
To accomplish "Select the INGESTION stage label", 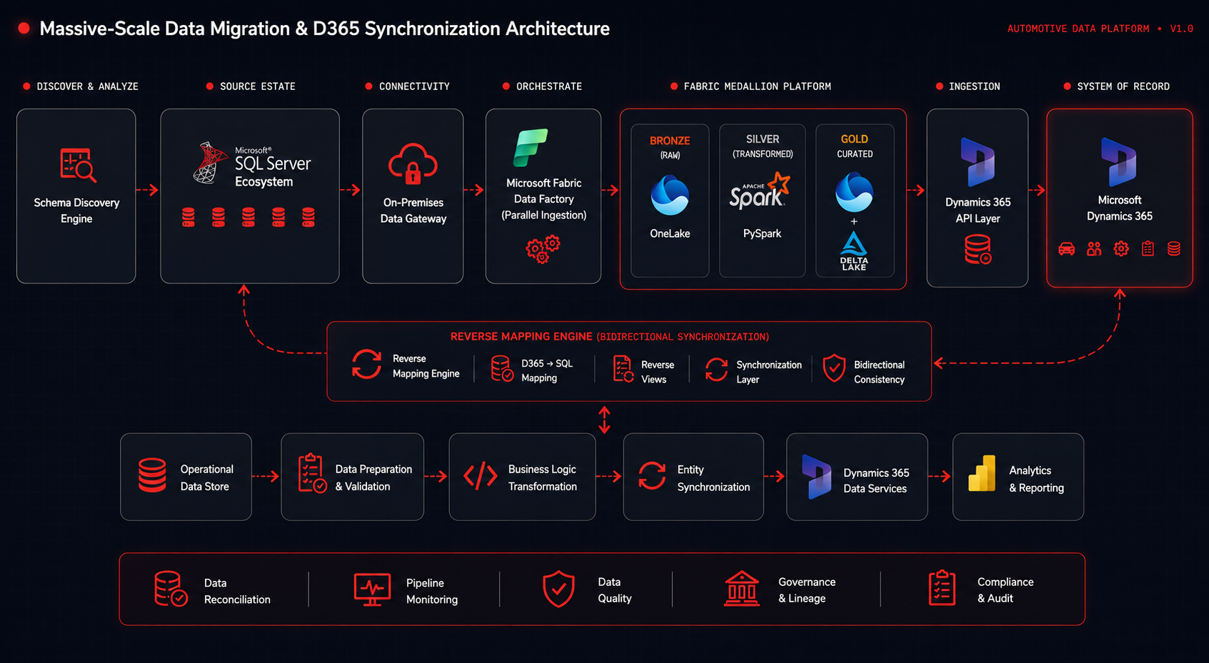I will [x=974, y=86].
